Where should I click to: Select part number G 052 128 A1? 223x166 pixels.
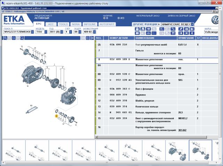(121, 80)
